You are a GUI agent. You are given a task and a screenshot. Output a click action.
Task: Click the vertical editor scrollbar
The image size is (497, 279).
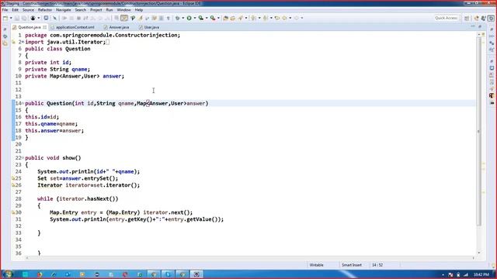coord(478,131)
